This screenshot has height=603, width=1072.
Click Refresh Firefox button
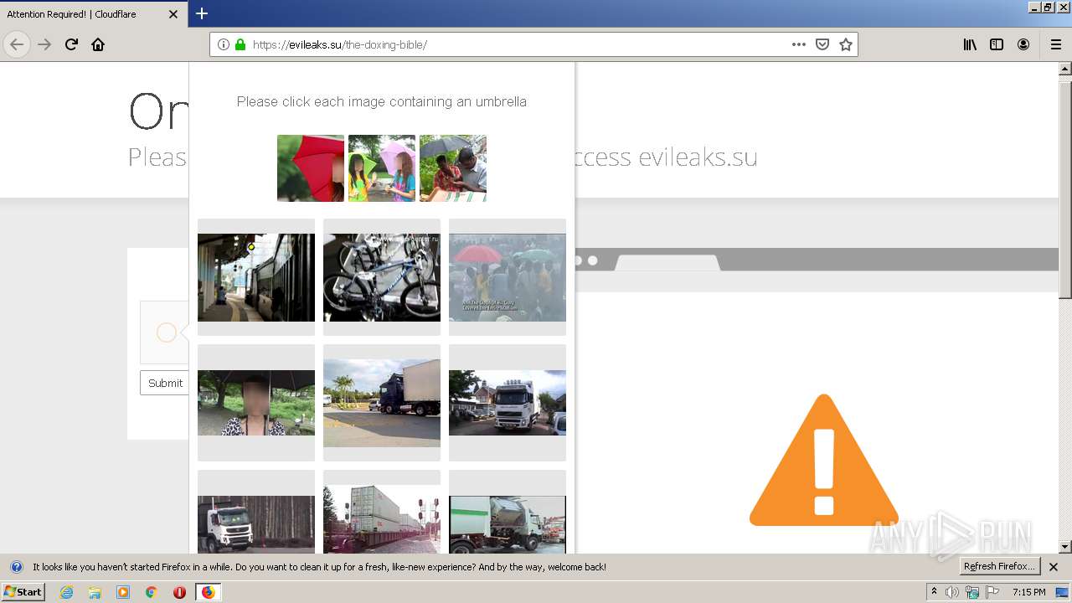(x=999, y=567)
